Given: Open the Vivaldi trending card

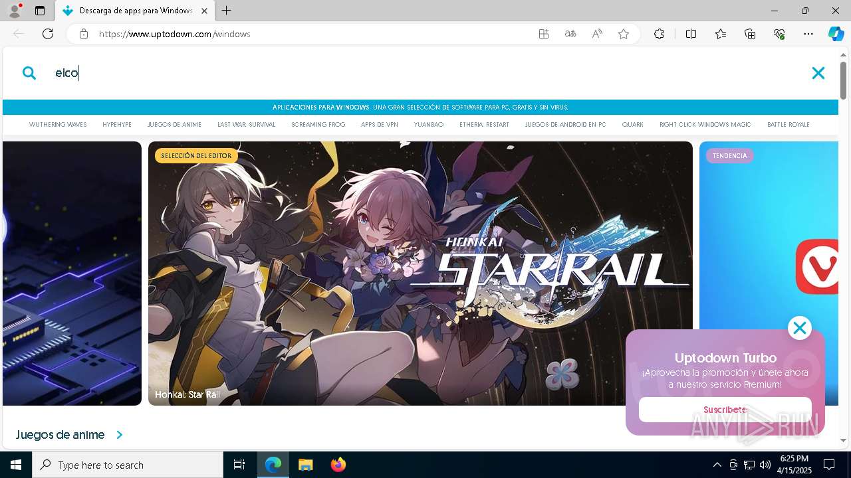Looking at the screenshot, I should 769,274.
